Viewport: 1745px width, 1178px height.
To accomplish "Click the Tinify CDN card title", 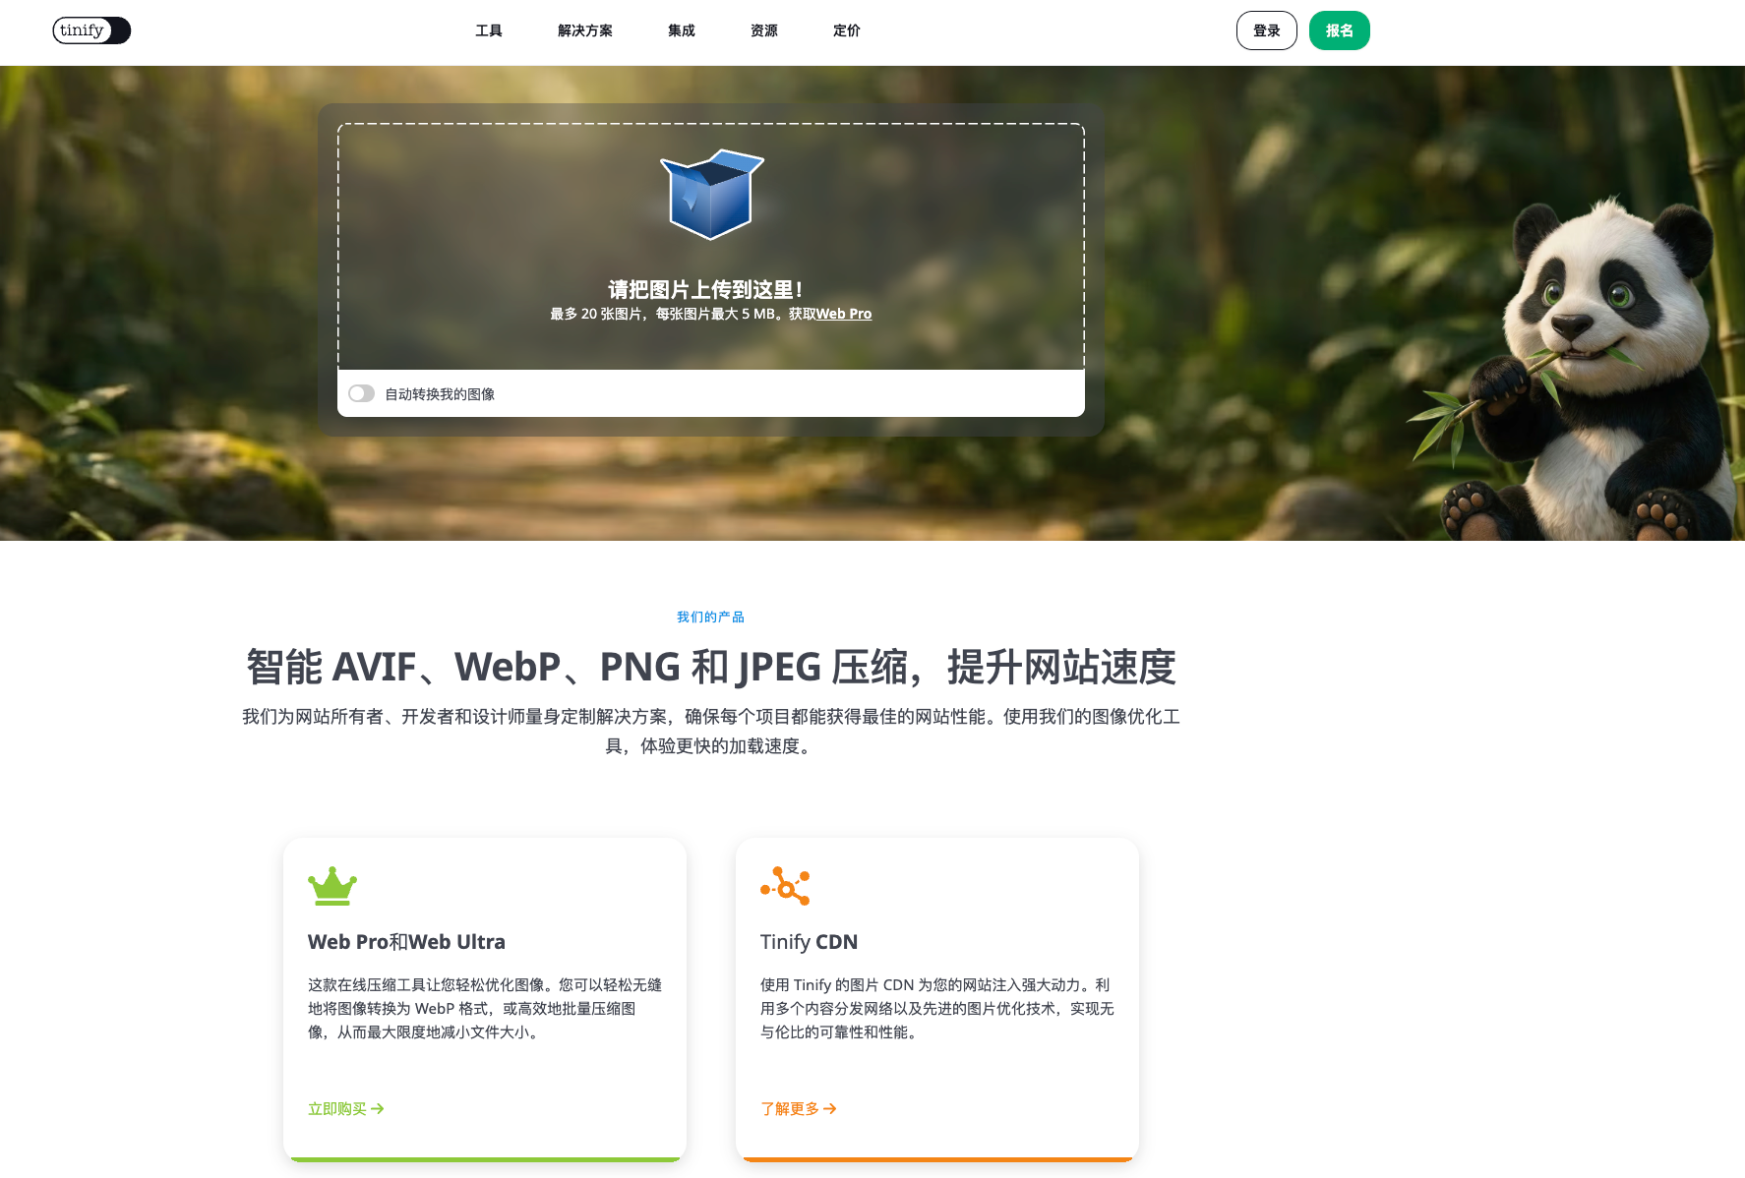I will [809, 942].
